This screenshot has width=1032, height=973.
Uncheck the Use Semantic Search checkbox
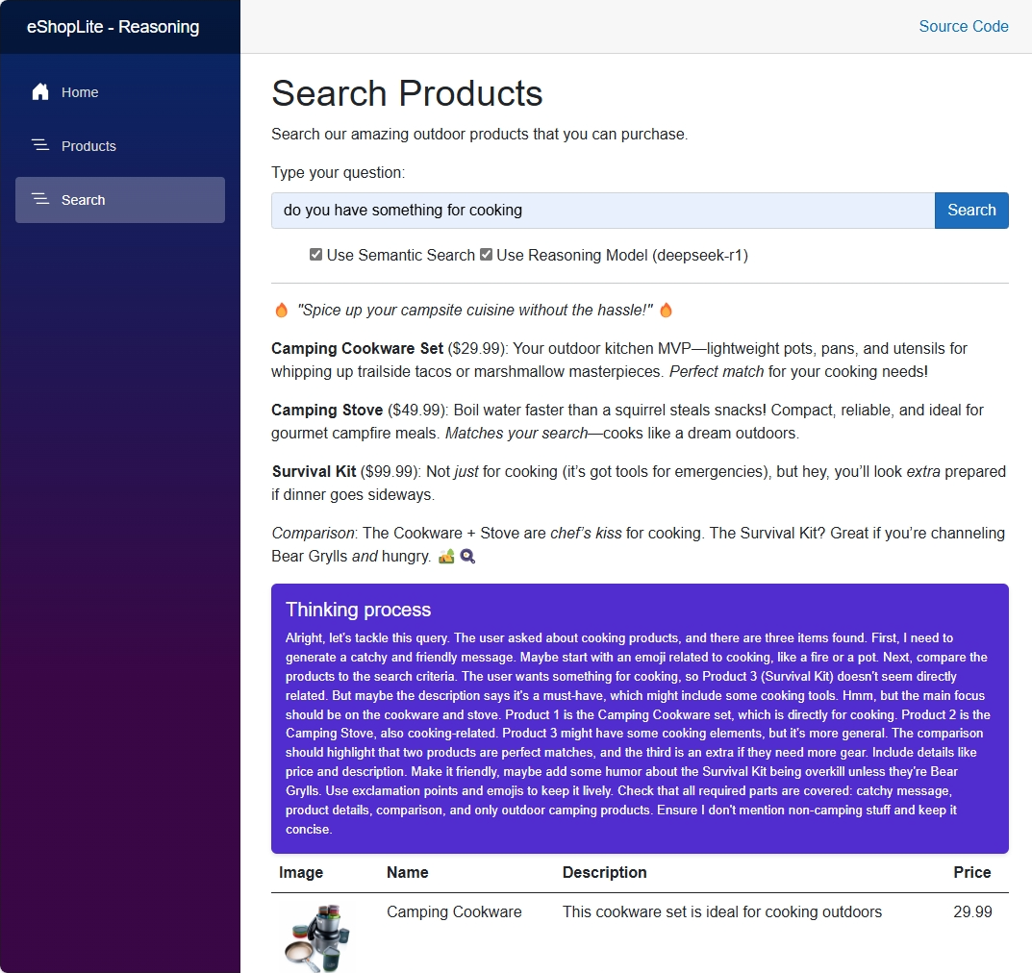pos(315,254)
